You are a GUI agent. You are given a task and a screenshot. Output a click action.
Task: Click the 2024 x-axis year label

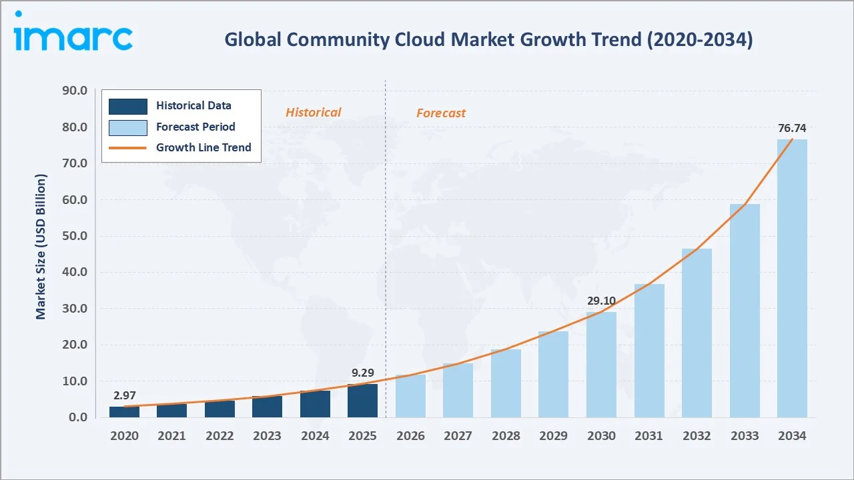pyautogui.click(x=315, y=436)
